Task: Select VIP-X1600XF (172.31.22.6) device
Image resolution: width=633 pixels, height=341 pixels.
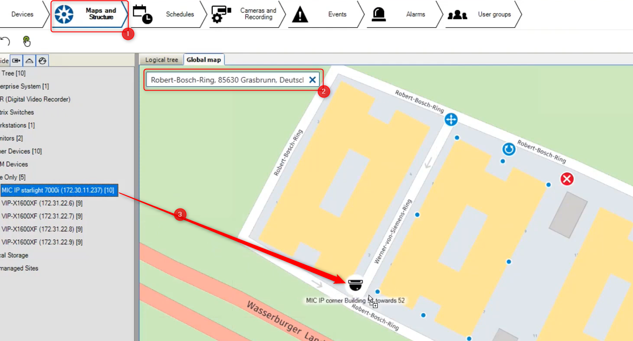Action: 42,203
